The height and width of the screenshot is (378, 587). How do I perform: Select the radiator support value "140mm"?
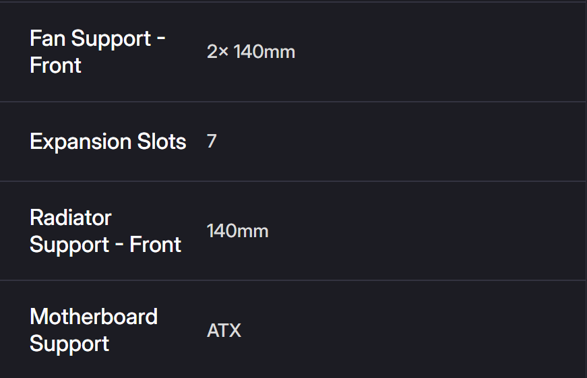(237, 231)
